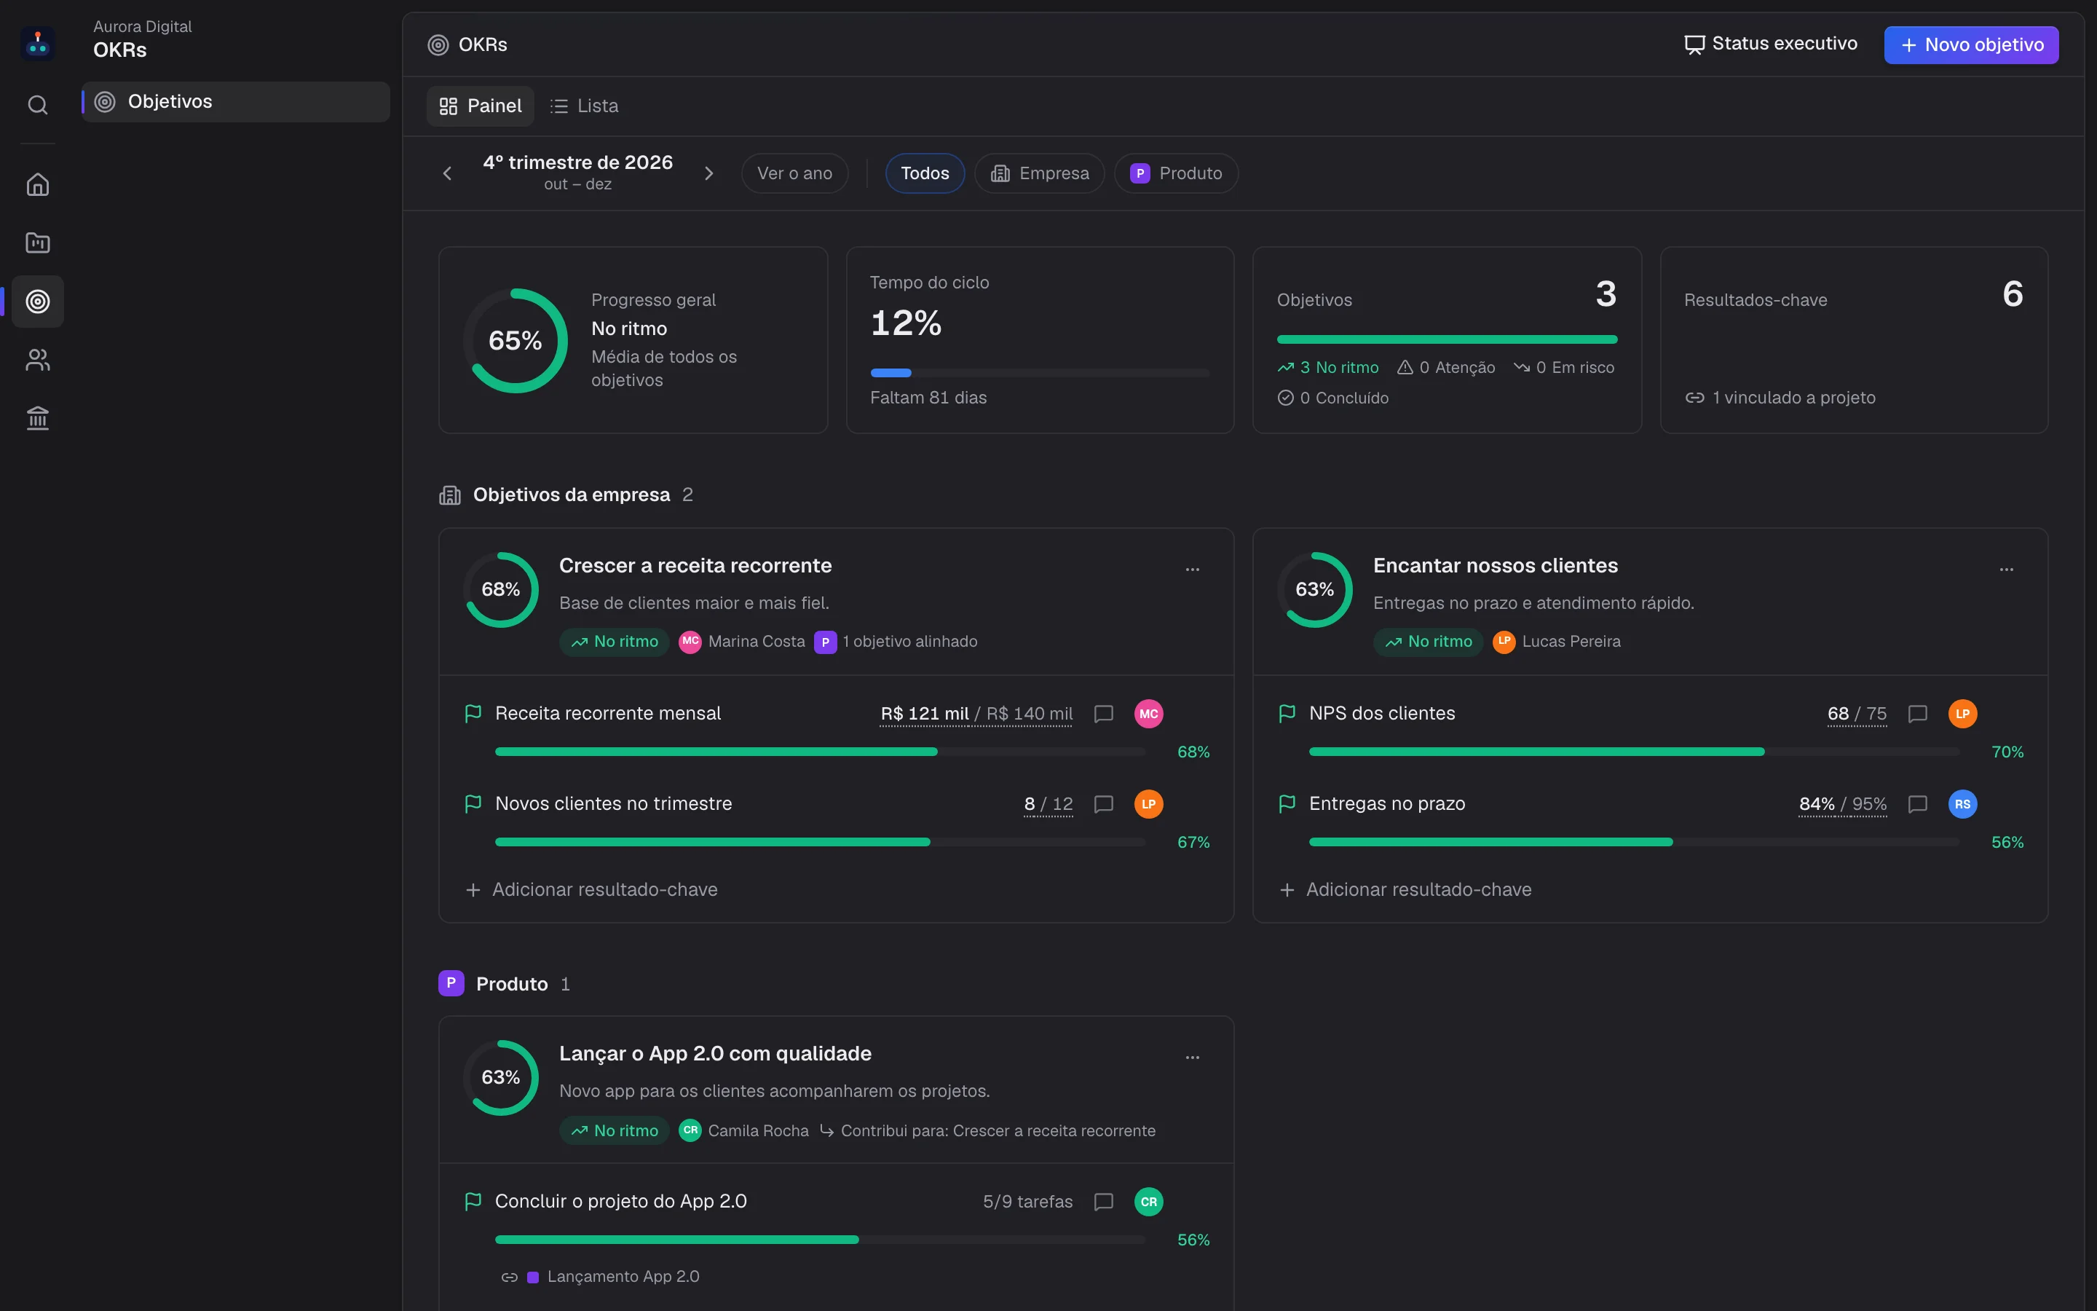Open comments for NPS dos clientes

coord(1918,714)
